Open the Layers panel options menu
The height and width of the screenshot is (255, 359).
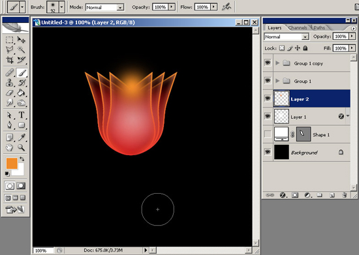click(x=354, y=28)
